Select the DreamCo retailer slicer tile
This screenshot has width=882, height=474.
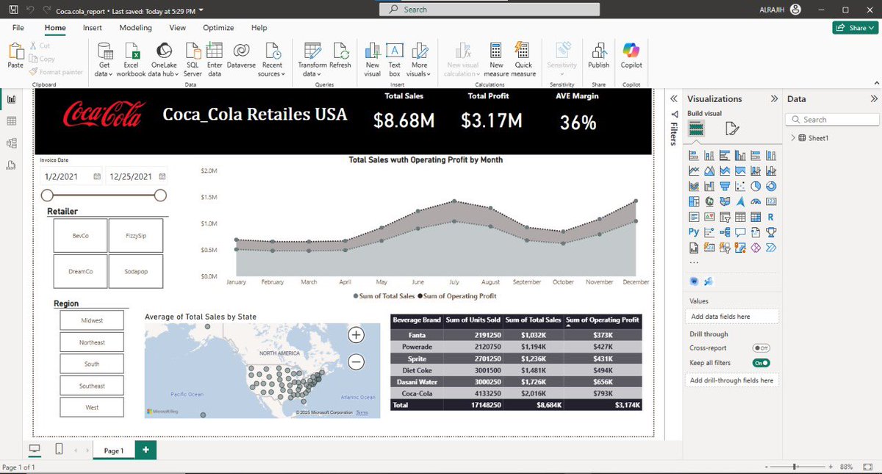pos(80,271)
